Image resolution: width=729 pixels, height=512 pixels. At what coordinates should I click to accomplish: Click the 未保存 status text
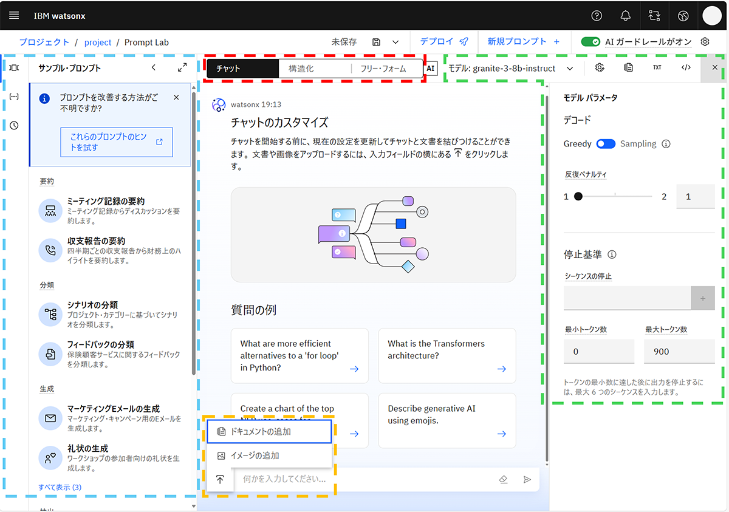(344, 42)
